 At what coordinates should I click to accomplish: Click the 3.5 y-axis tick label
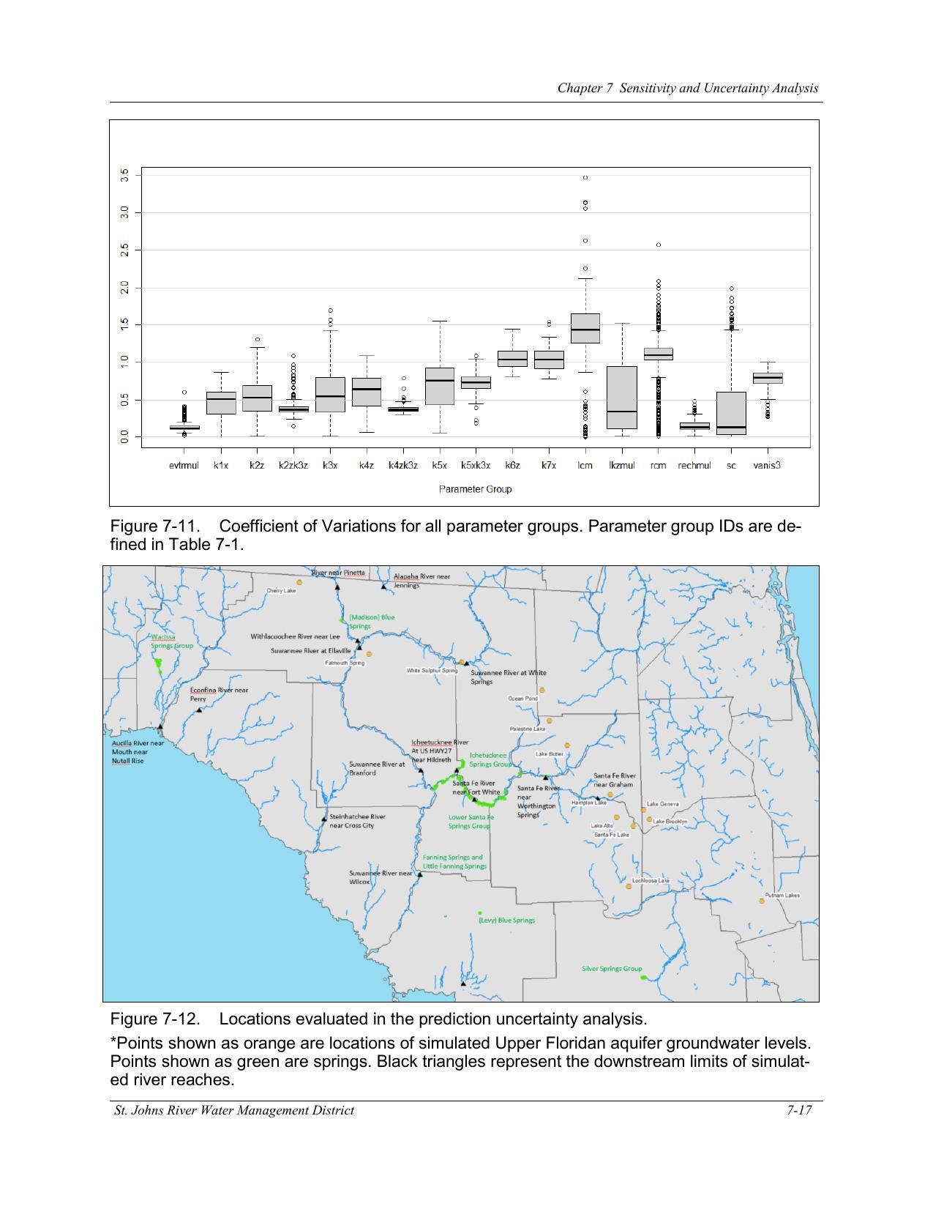[125, 175]
